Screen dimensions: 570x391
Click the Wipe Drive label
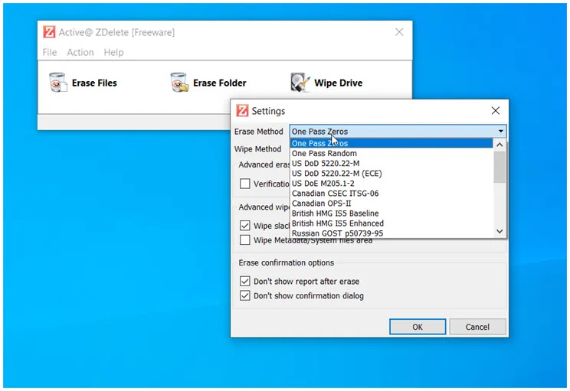coord(338,83)
